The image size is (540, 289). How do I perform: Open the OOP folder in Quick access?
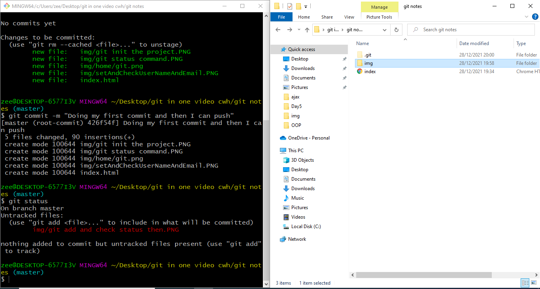(x=296, y=125)
